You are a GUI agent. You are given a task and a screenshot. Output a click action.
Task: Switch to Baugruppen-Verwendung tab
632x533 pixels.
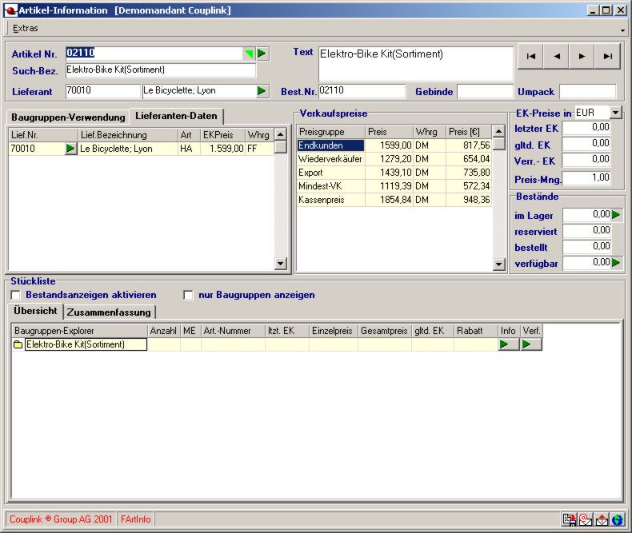(x=68, y=117)
